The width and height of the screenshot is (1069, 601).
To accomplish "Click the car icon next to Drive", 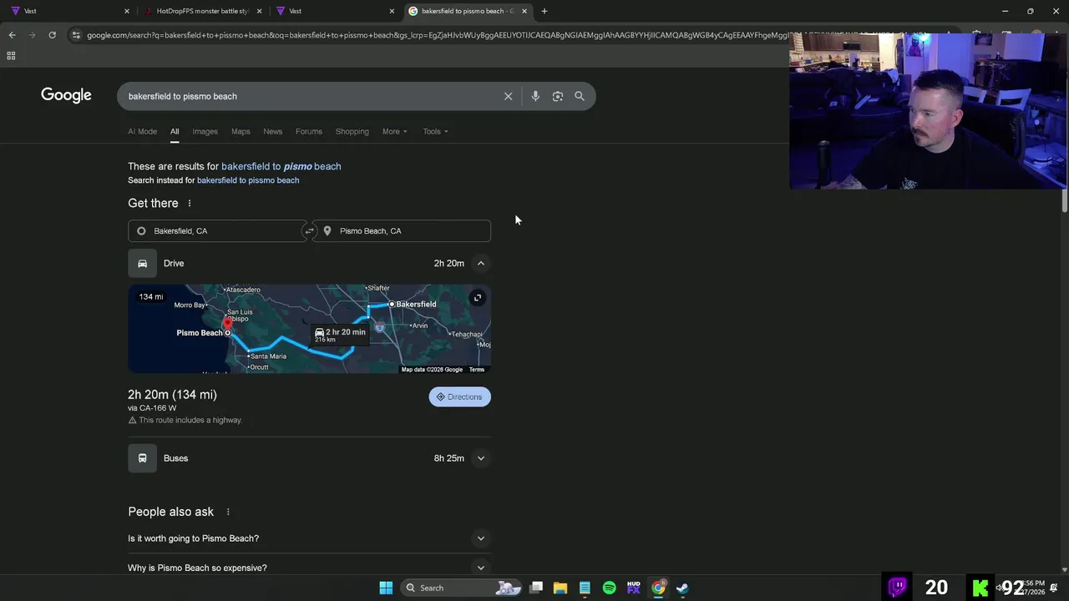I will (142, 264).
